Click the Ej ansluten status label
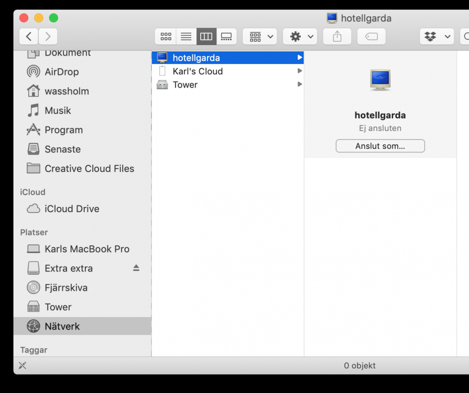The height and width of the screenshot is (393, 469). [380, 128]
